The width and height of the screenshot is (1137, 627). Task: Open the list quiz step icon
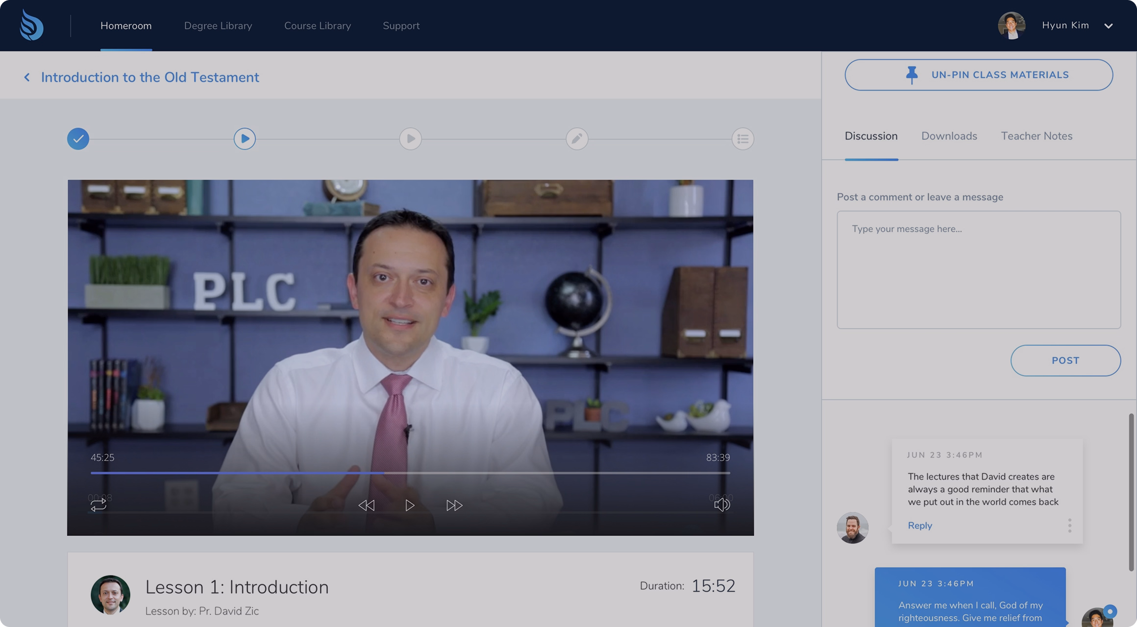coord(743,139)
